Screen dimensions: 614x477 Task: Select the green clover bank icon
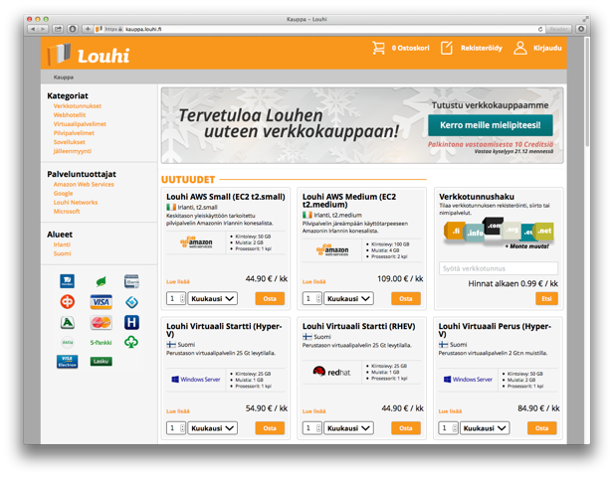point(131,342)
